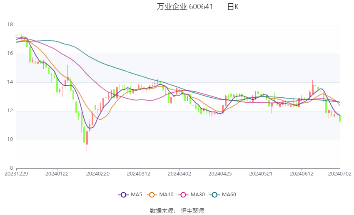Click the lowest candlestick near 9 in February
Viewport: 354px width, 215px height.
87,141
